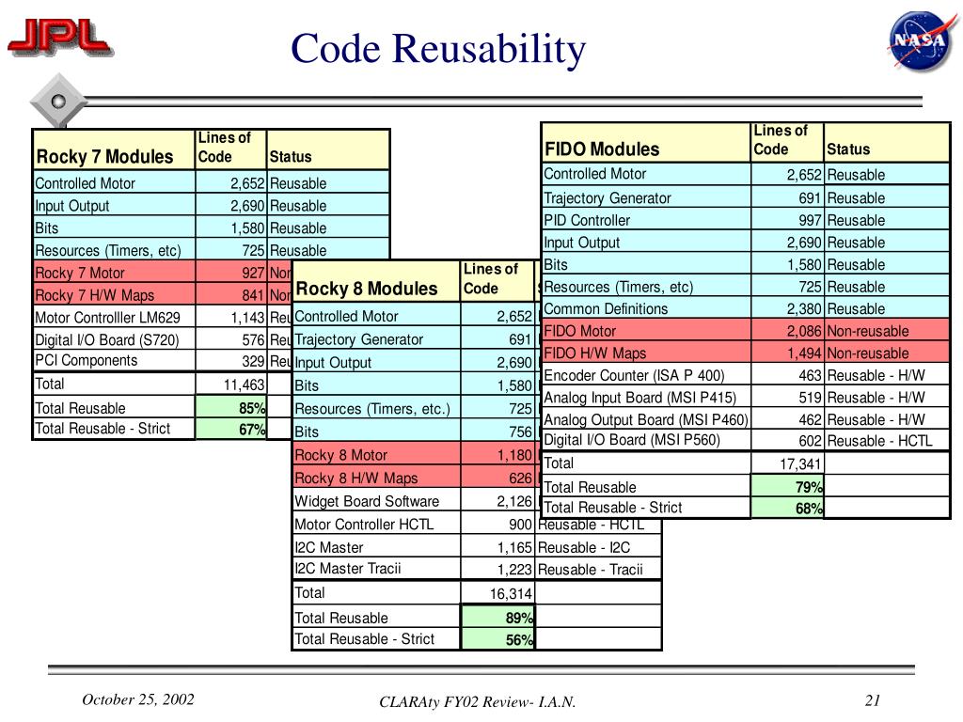The image size is (963, 722).
Task: Click the JPL logo
Action: 59,38
